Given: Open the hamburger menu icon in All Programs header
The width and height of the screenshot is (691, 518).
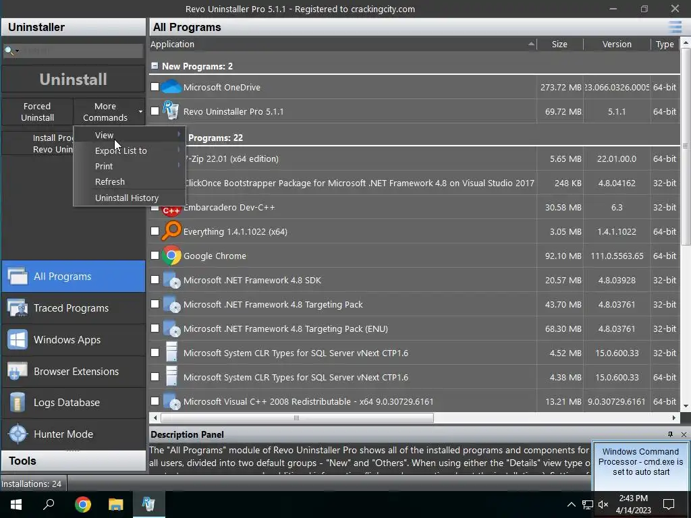Looking at the screenshot, I should (x=675, y=27).
